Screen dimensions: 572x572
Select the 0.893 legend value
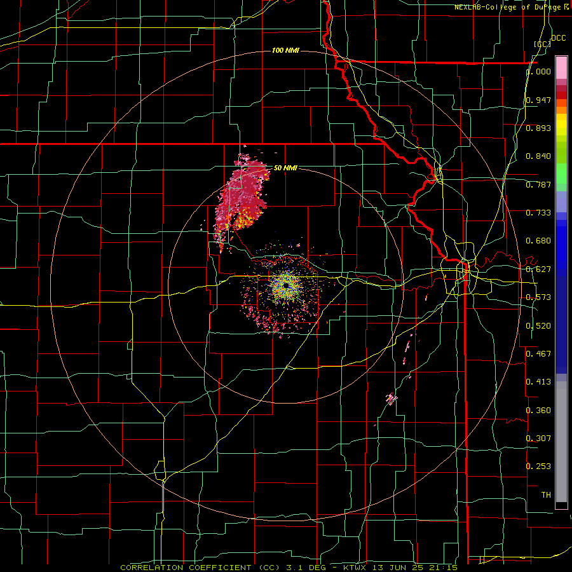point(538,128)
